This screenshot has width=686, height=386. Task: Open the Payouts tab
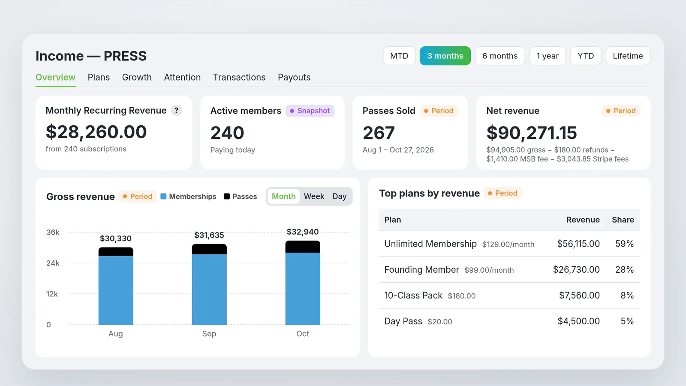294,77
